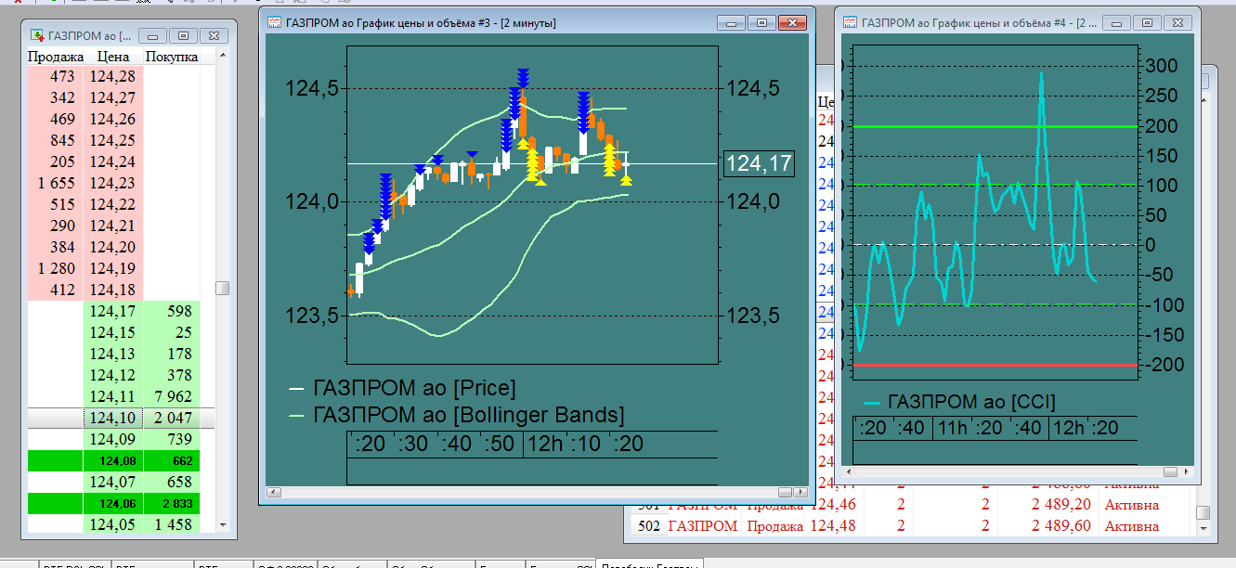Select buy volume 2 047 cell
The width and height of the screenshot is (1236, 568).
172,418
